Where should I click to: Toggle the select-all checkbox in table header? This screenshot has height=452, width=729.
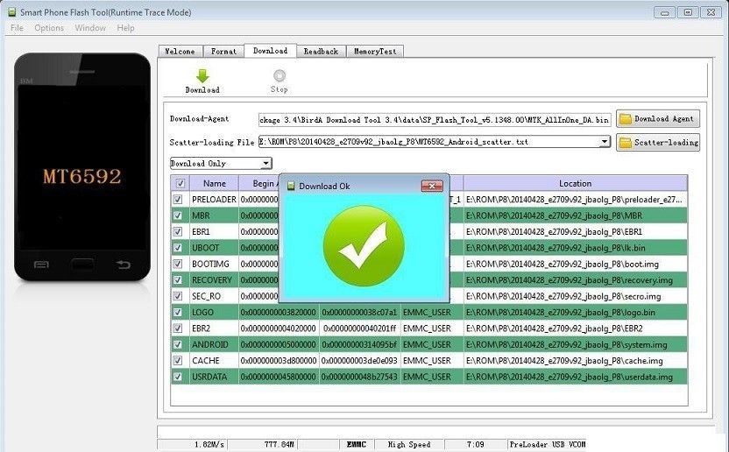[180, 184]
